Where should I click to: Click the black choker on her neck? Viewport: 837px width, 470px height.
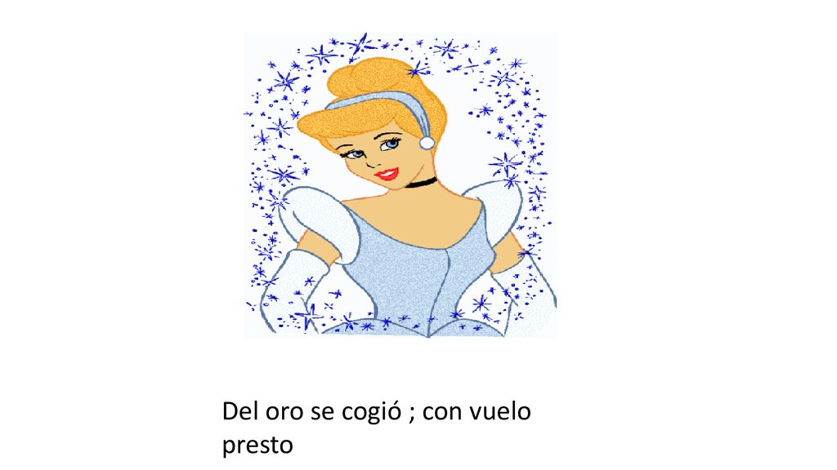point(421,184)
